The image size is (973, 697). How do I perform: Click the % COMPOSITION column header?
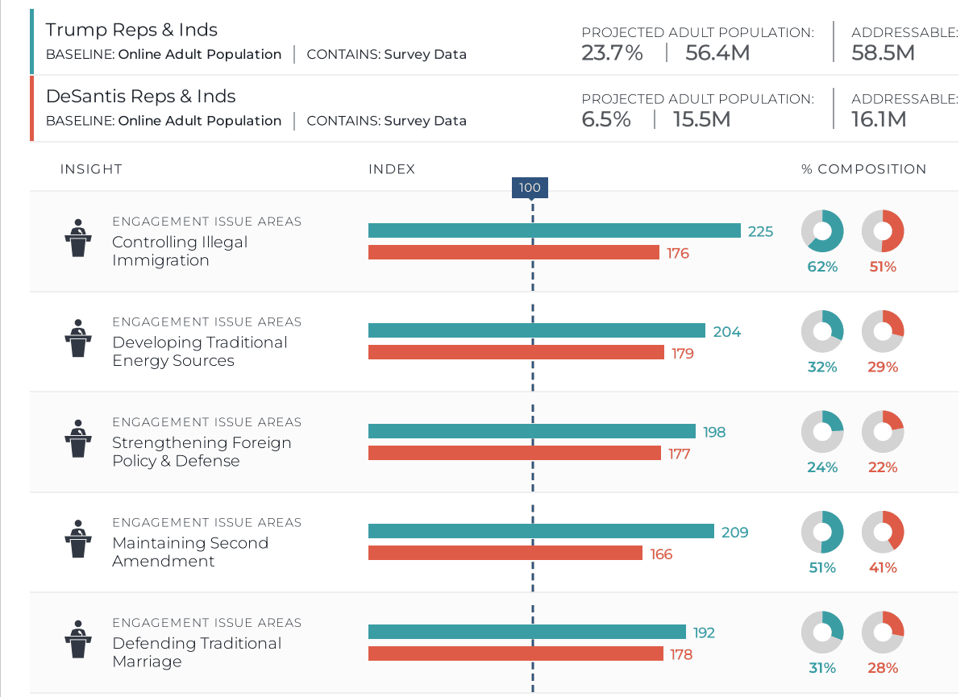click(863, 169)
